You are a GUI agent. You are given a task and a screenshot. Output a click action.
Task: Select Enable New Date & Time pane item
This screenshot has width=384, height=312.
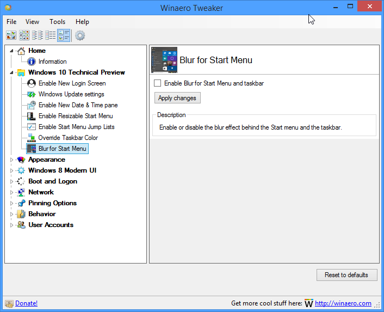[78, 105]
